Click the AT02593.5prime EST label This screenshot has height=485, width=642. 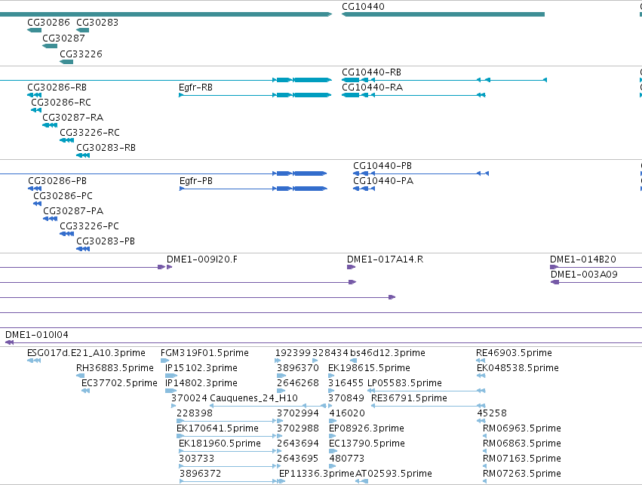[x=394, y=474]
